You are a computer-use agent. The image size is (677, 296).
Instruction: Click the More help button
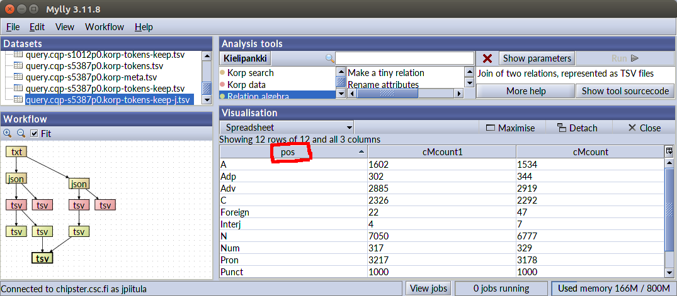(x=525, y=91)
